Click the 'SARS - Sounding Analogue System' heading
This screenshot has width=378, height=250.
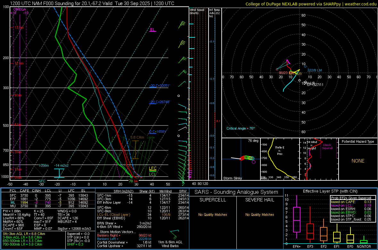[236, 192]
